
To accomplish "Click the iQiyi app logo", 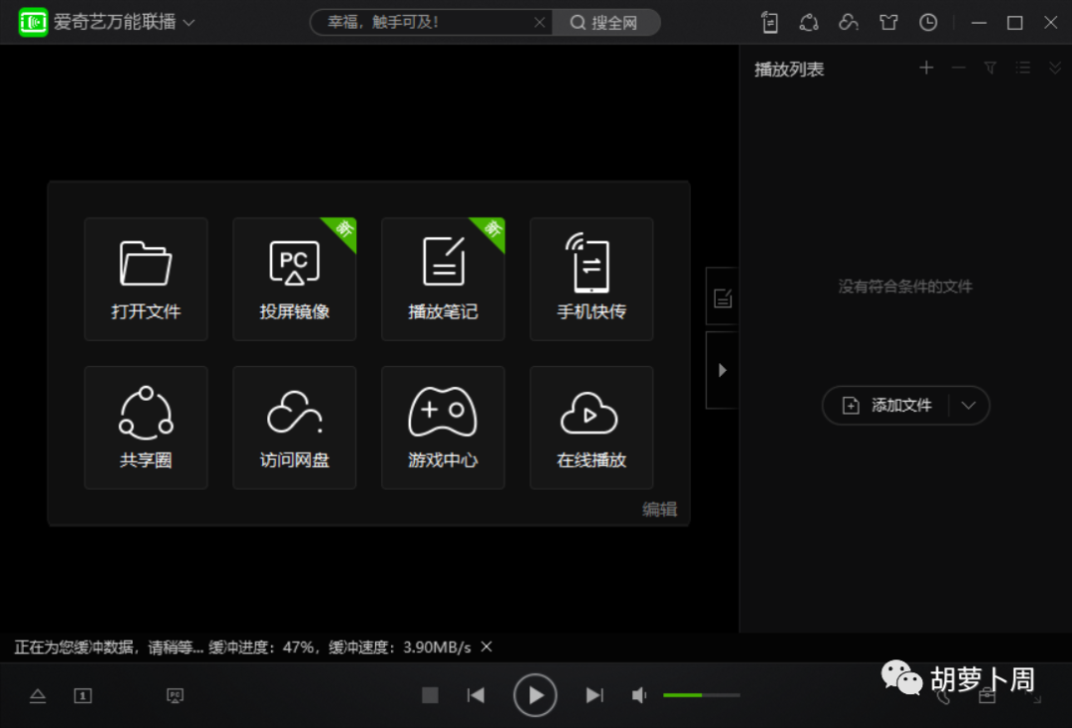I will (x=33, y=22).
